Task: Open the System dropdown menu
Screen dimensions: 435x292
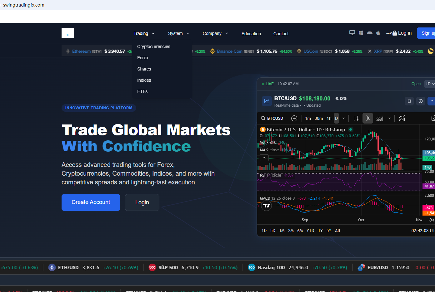Action: 179,33
